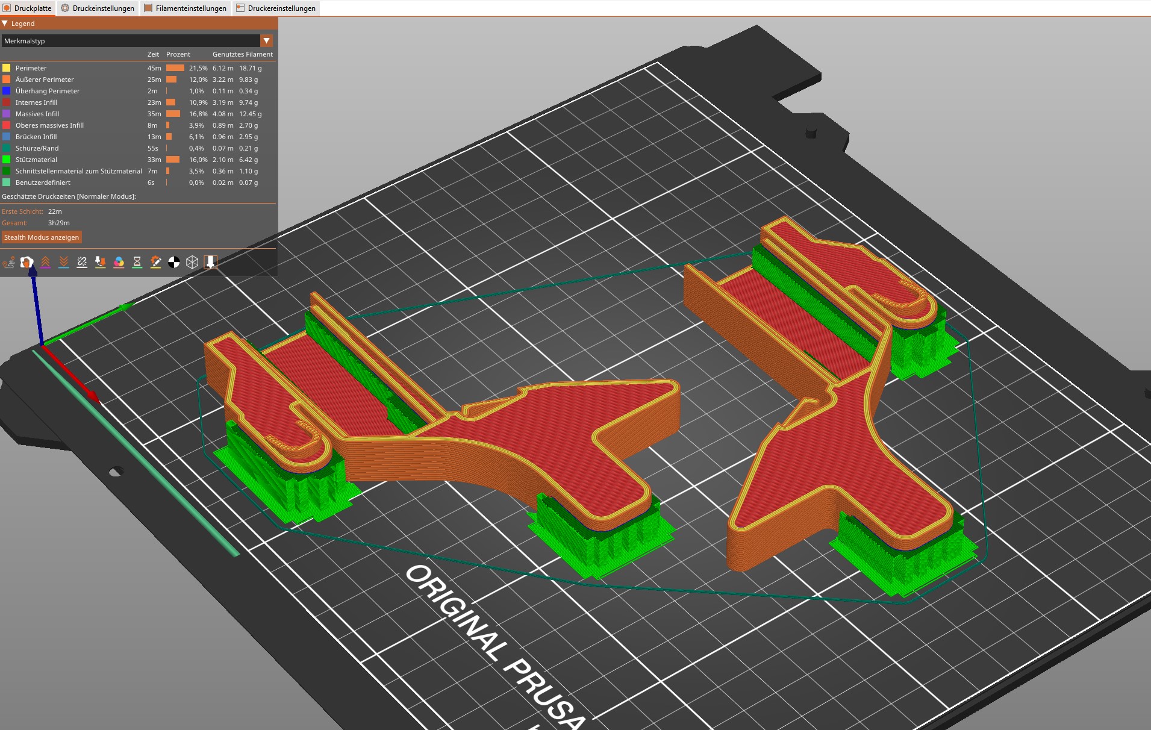This screenshot has width=1151, height=730.
Task: Switch to Druckplatte tab
Action: (28, 8)
